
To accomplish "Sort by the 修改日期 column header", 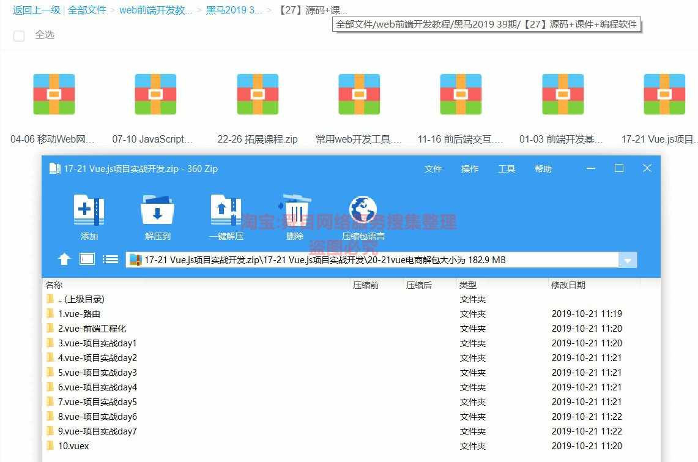I will (568, 285).
